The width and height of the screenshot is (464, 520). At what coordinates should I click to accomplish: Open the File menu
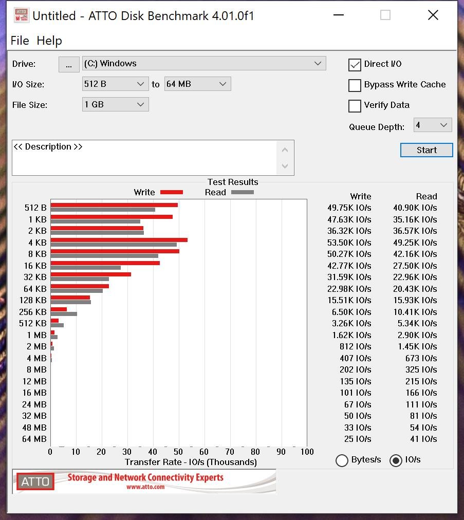(20, 41)
